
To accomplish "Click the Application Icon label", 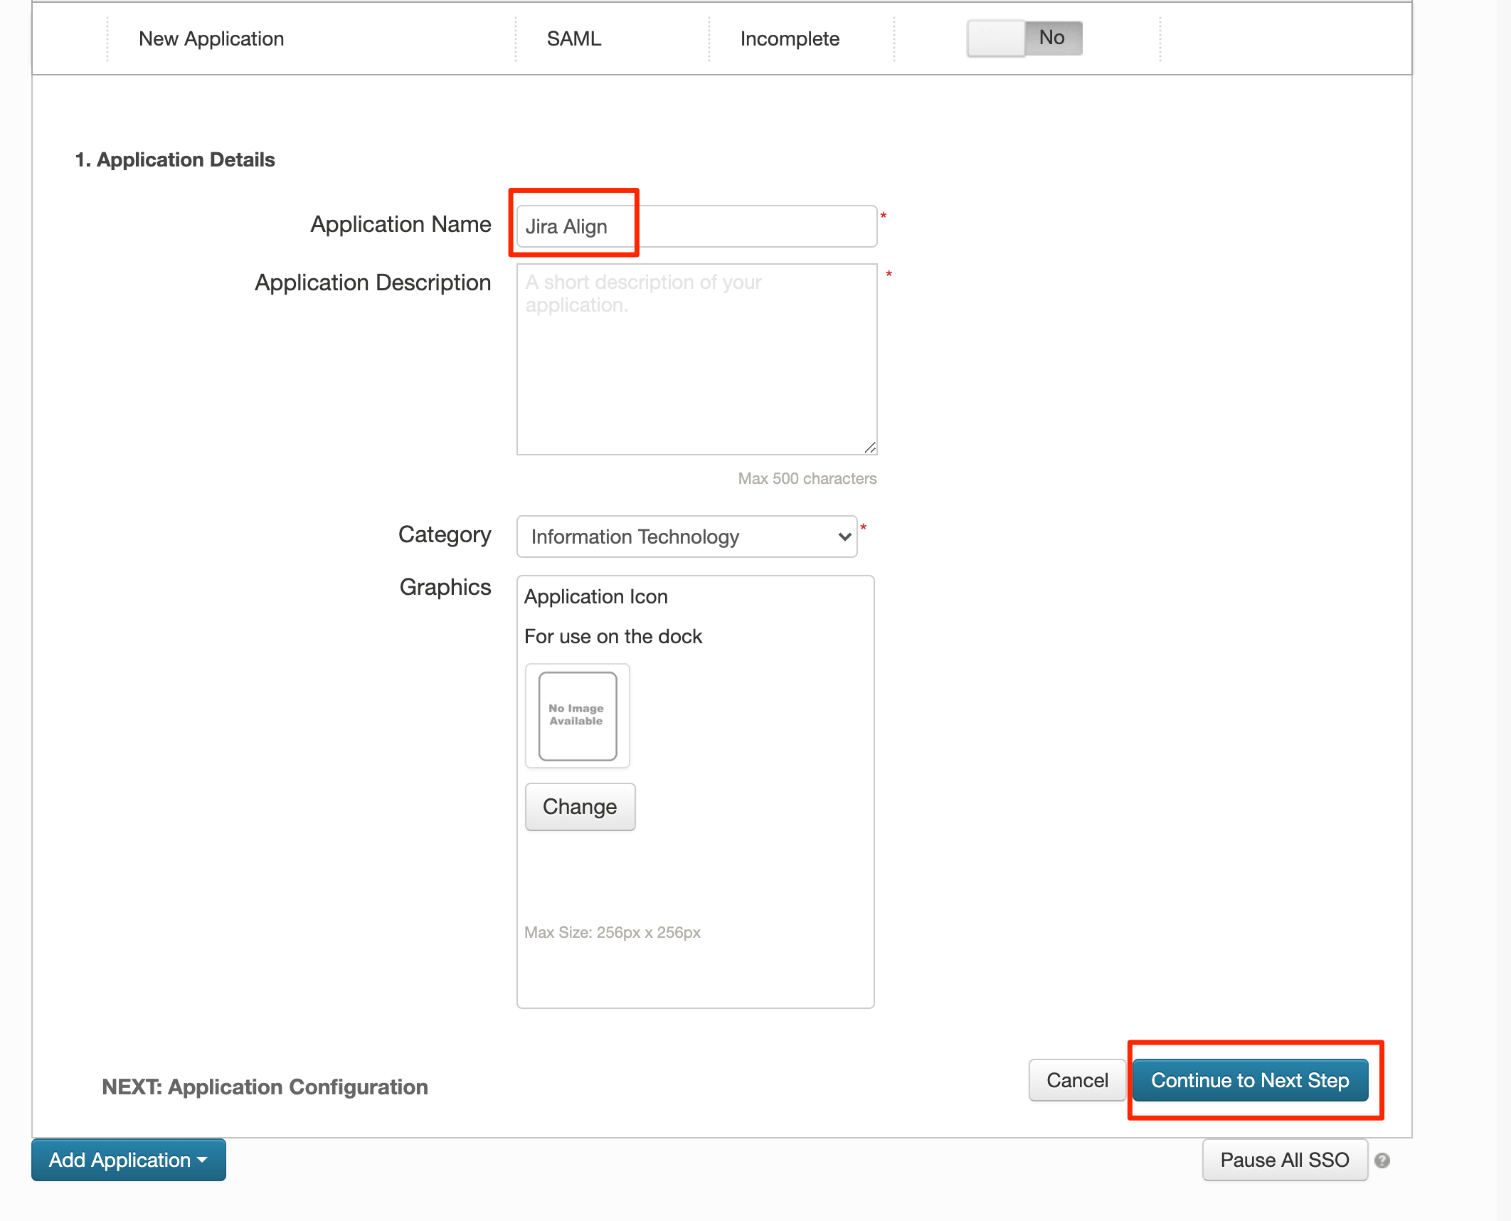I will (x=596, y=596).
